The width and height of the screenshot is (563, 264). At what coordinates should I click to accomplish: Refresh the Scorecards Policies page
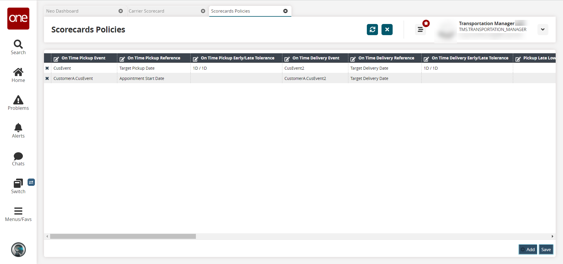coord(372,30)
